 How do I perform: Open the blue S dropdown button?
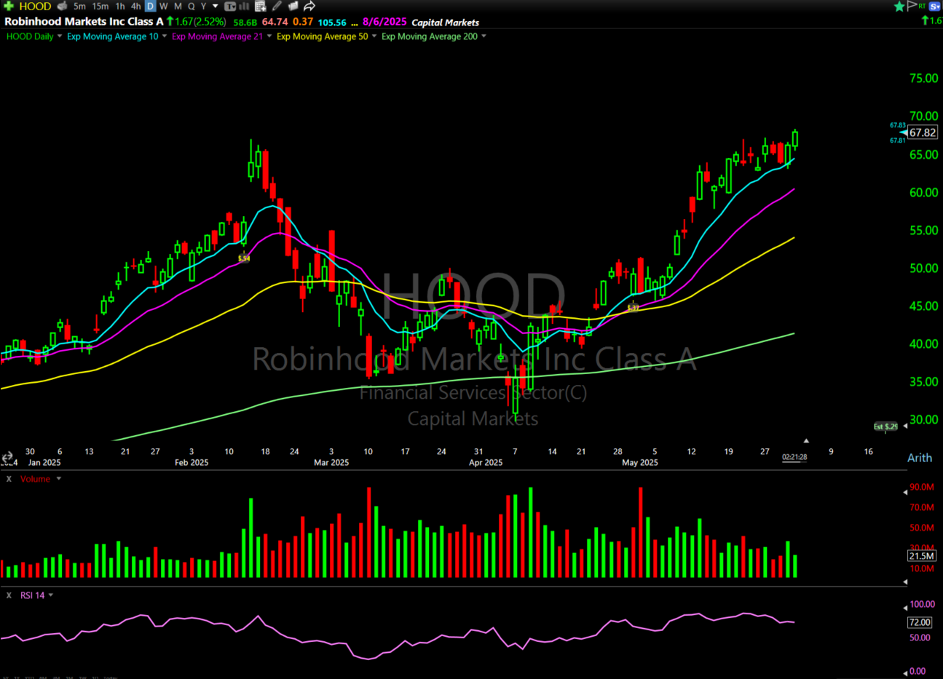[x=935, y=6]
